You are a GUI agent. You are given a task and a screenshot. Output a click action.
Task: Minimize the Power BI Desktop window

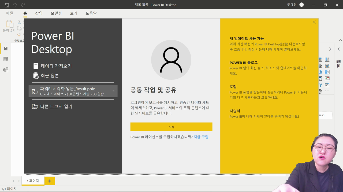click(x=313, y=5)
